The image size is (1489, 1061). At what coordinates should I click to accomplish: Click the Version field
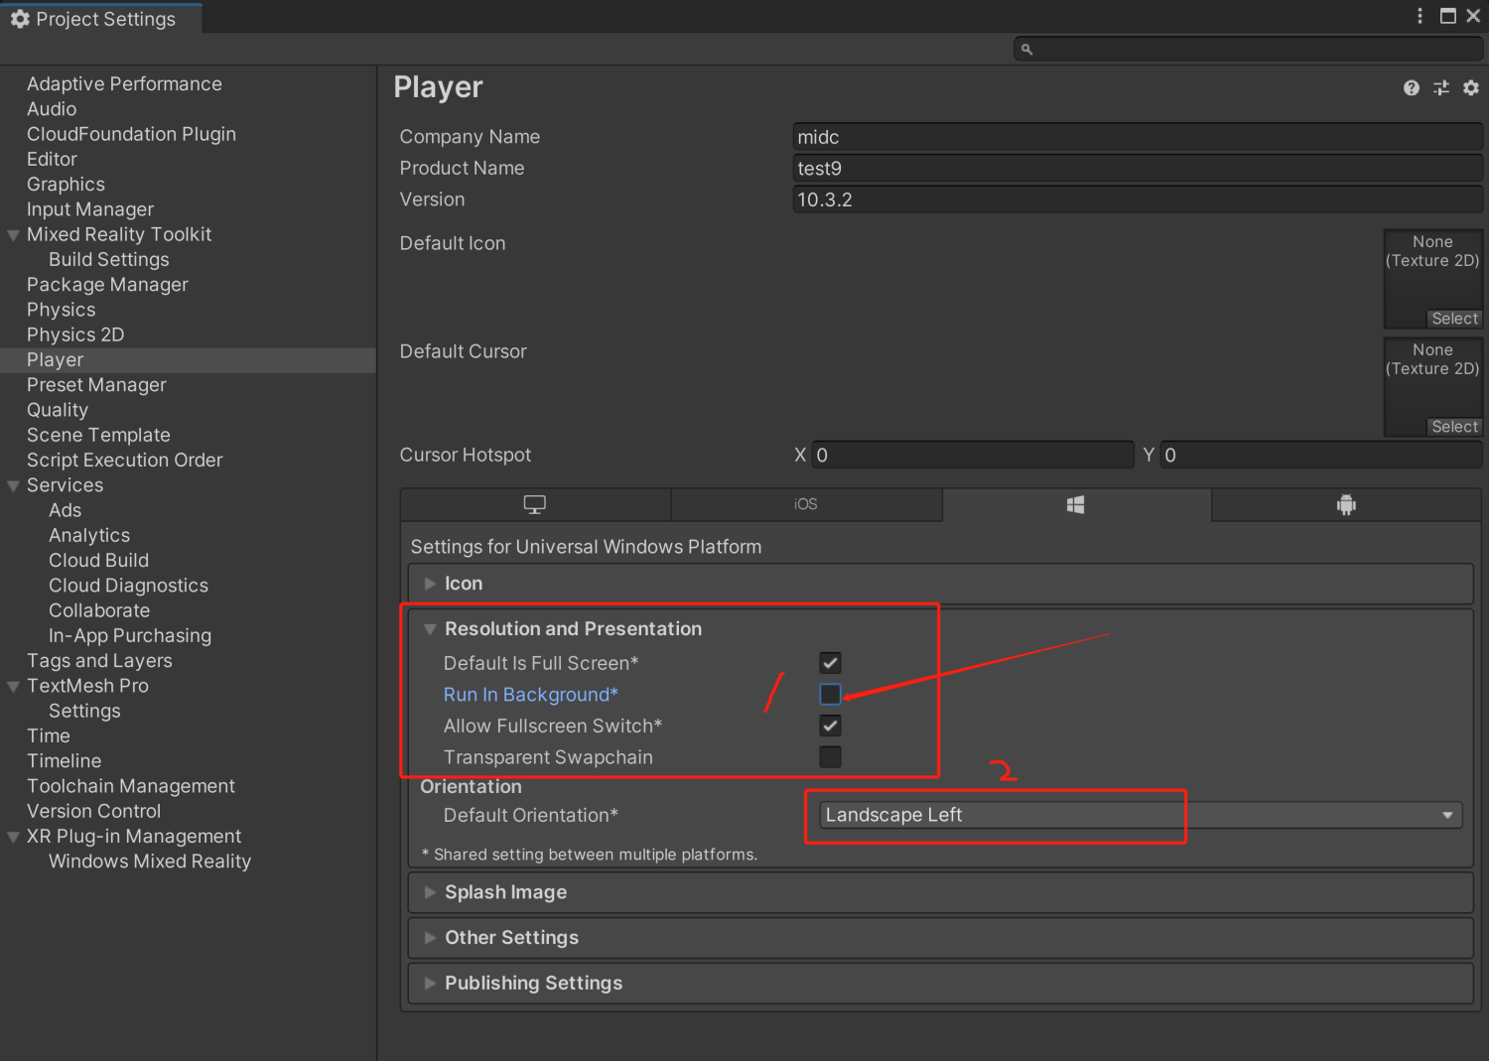pos(1138,199)
